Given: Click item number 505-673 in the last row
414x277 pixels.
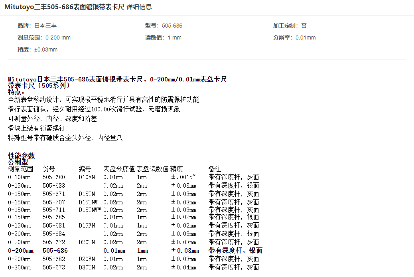Looking at the screenshot, I should click(53, 267).
